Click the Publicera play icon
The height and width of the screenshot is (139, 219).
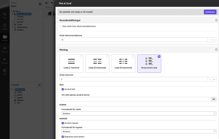point(5,59)
